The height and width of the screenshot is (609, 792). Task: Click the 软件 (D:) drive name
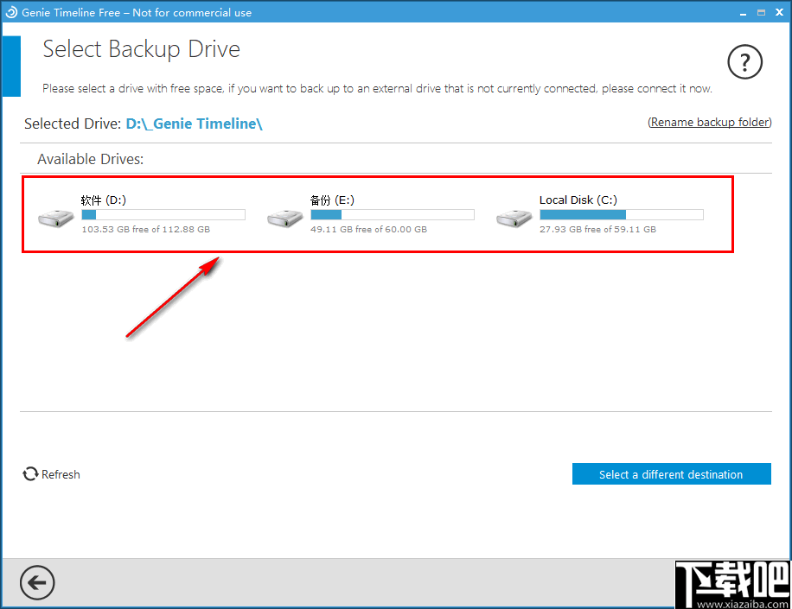point(104,200)
